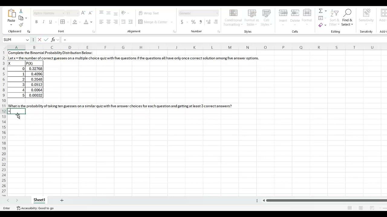Viewport: 387px width, 217px height.
Task: Select column B header
Action: click(34, 47)
